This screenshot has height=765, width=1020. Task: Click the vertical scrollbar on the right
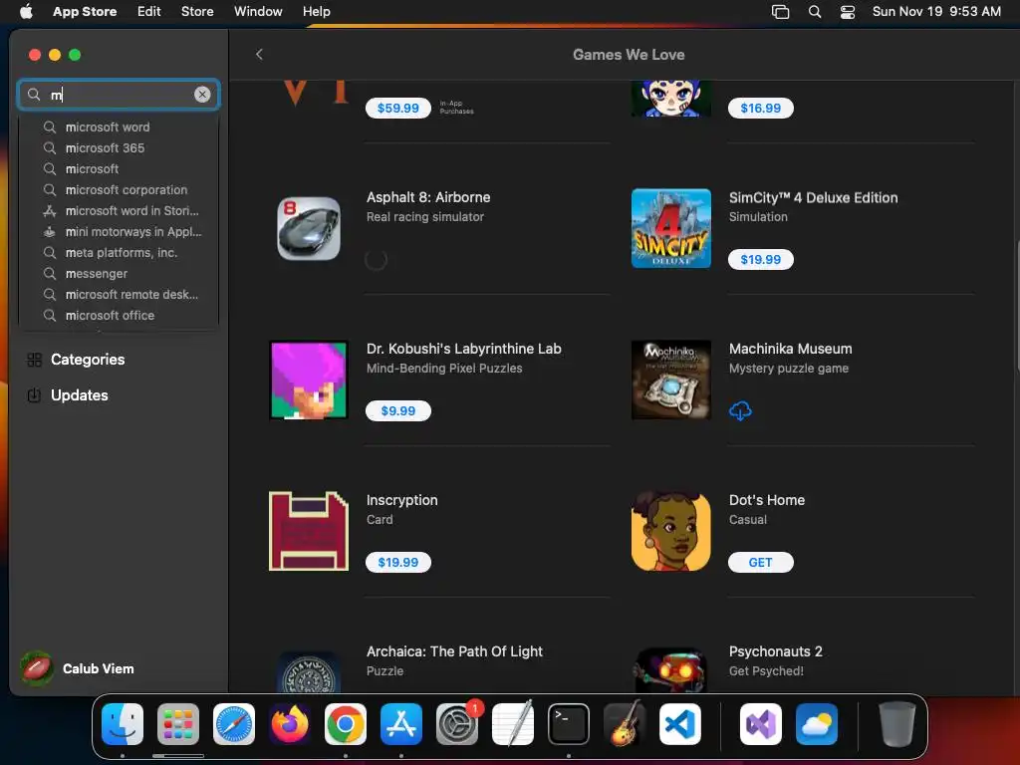click(1017, 306)
